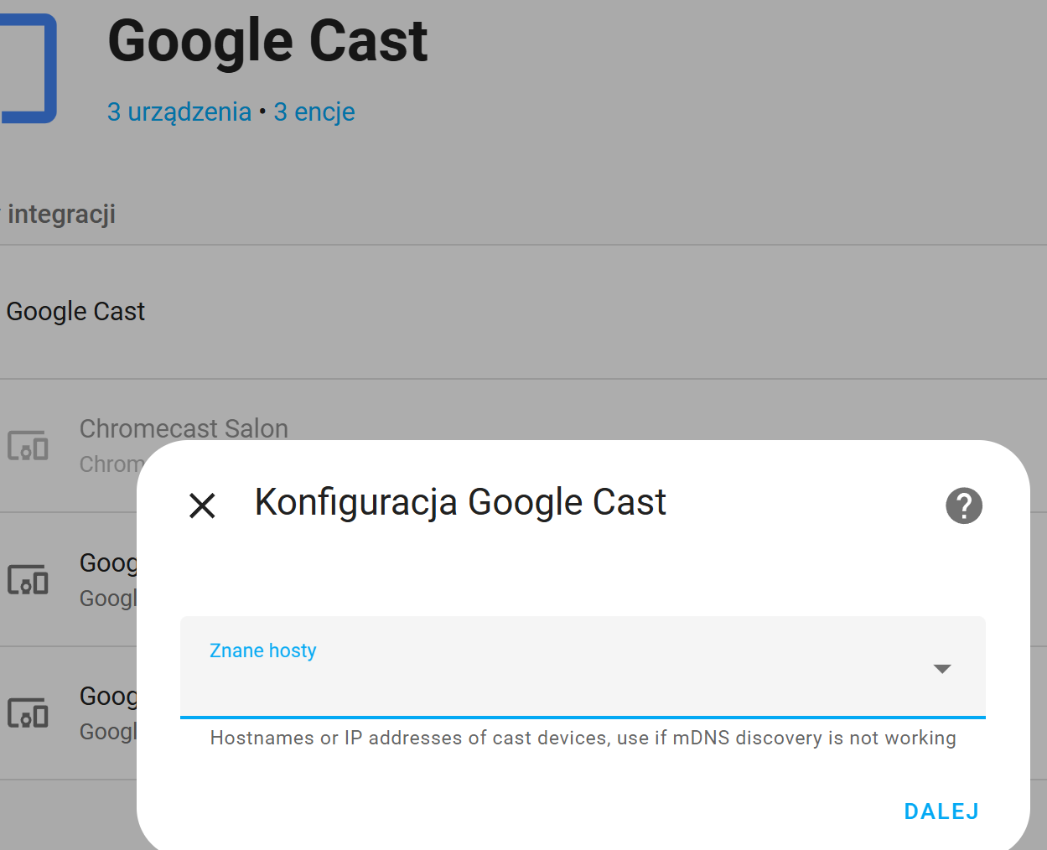Screen dimensions: 1047x850
Task: Click the Konfiguracja Google Cast dialog title
Action: (460, 502)
